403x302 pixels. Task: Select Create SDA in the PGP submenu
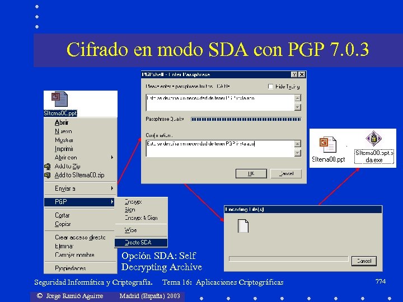coord(141,242)
